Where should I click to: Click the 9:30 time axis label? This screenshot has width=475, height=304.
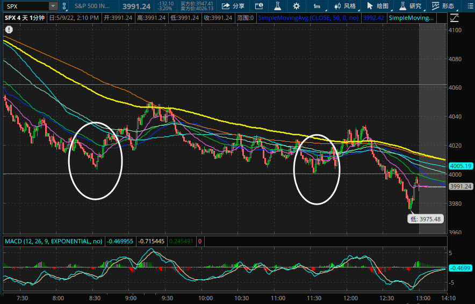click(x=167, y=298)
